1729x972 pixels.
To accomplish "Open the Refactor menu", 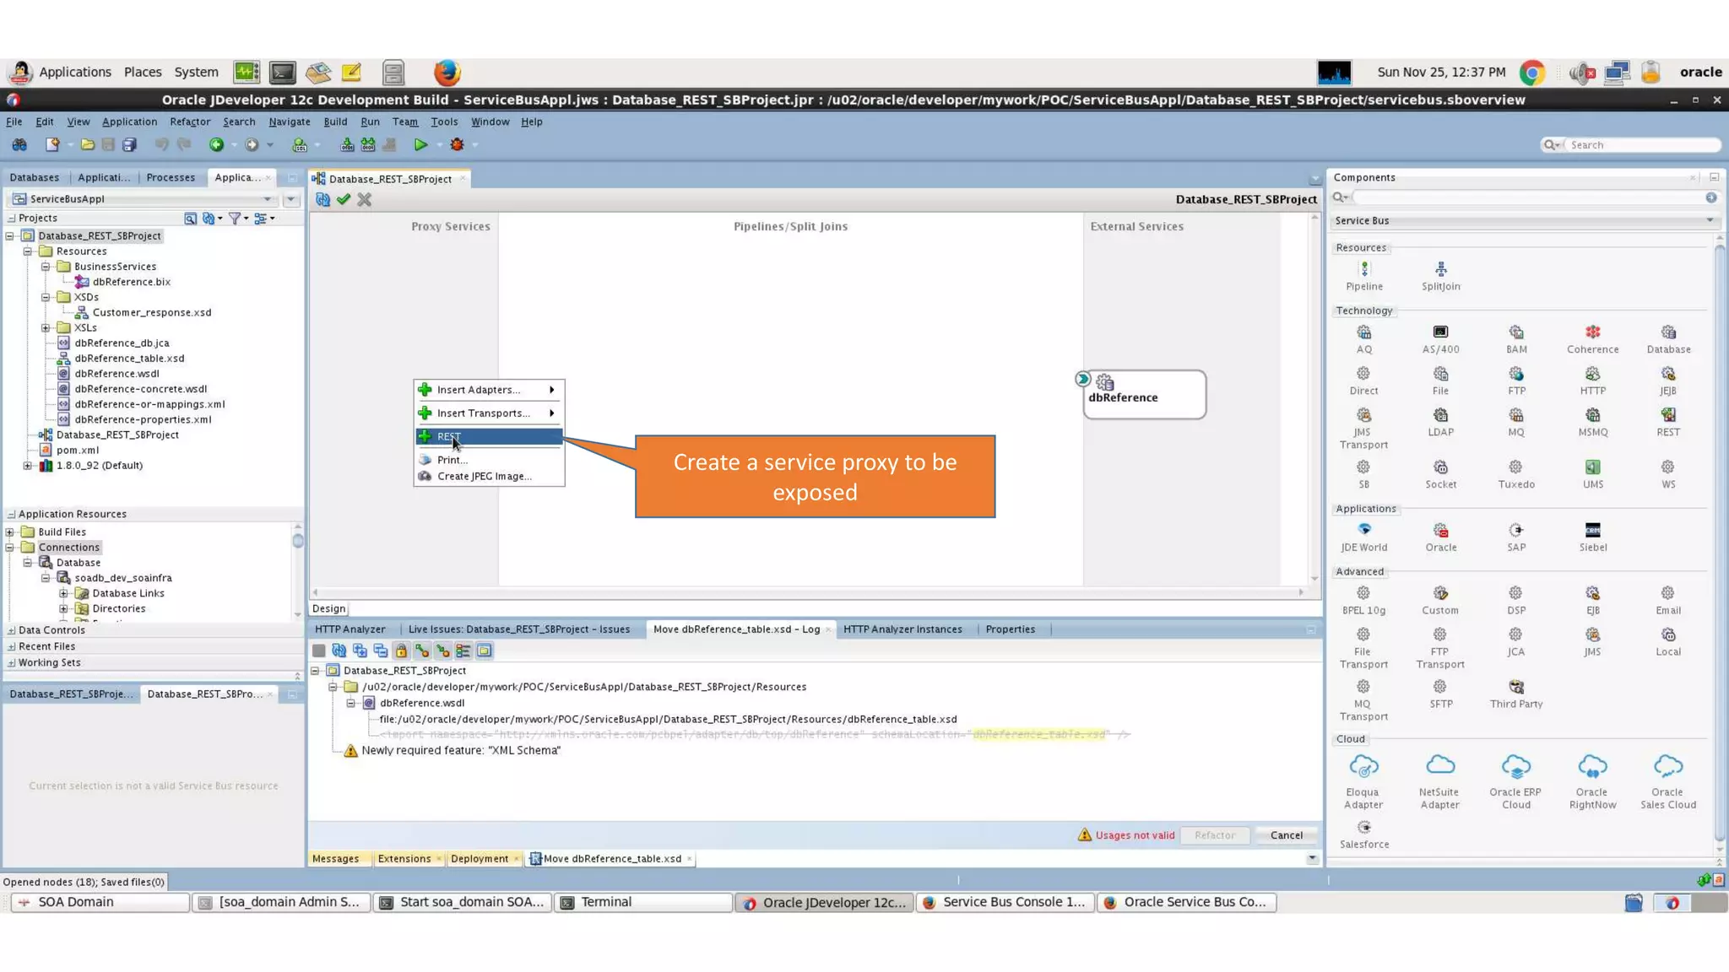I will point(190,121).
